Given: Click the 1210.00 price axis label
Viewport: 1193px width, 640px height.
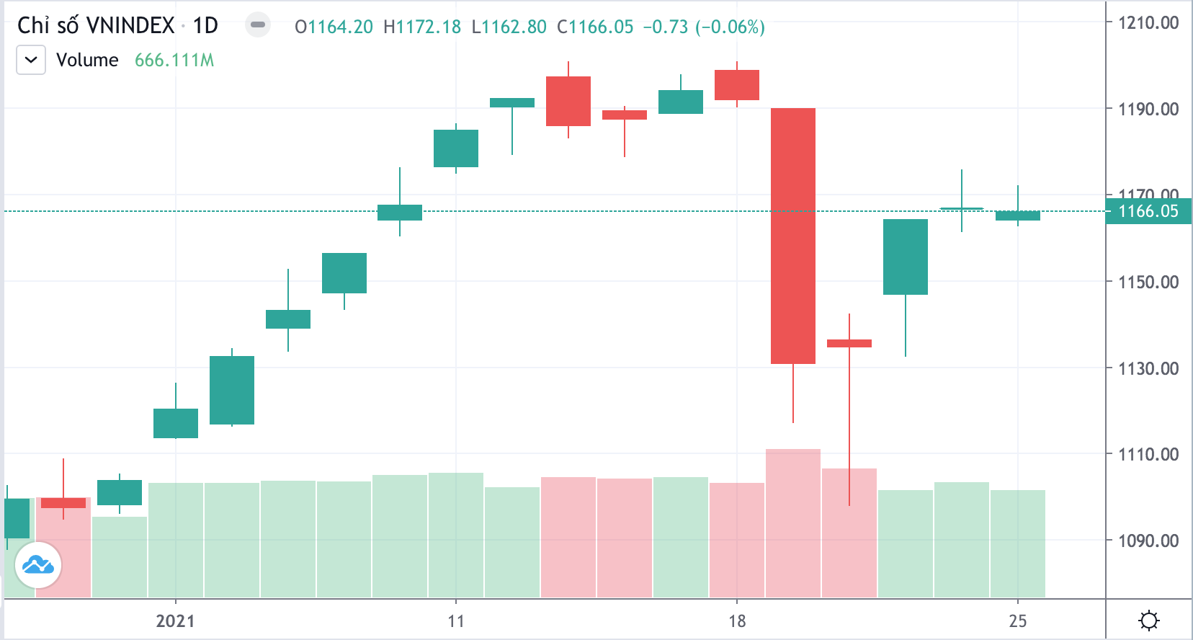Looking at the screenshot, I should [1148, 23].
